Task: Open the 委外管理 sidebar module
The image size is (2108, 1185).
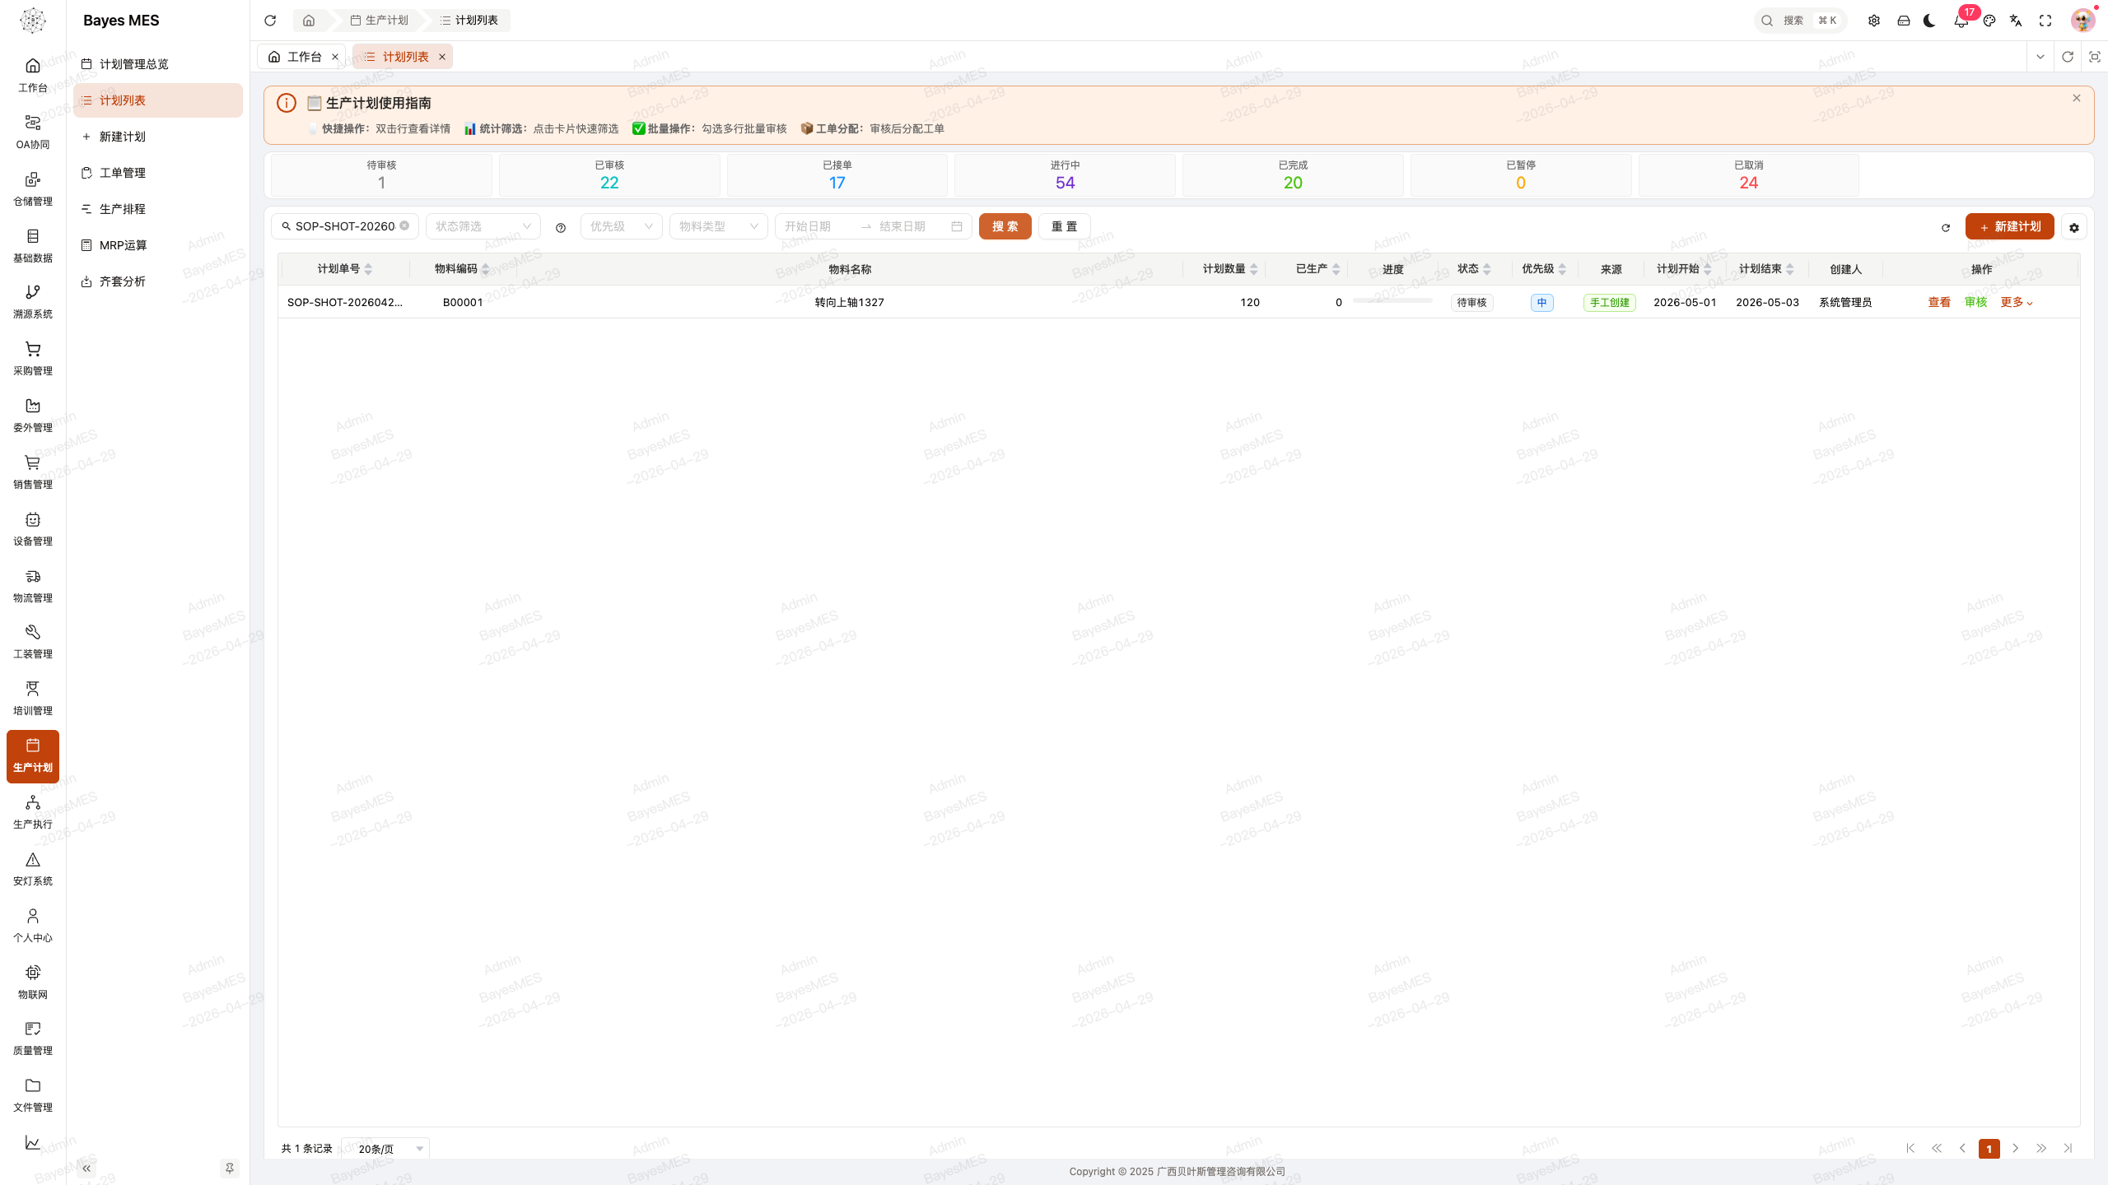Action: [x=33, y=416]
